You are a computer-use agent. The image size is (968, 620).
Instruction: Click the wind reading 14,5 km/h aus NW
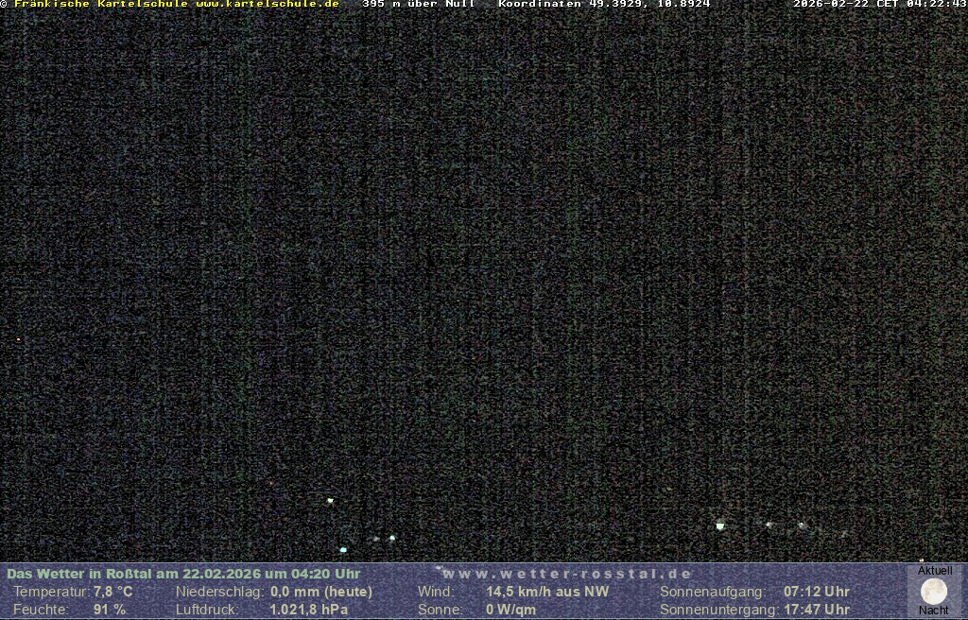(x=547, y=592)
